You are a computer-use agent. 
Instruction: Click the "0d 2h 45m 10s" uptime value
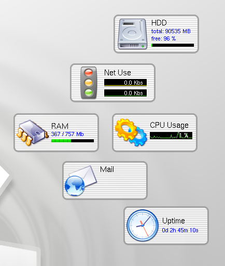[x=180, y=230]
